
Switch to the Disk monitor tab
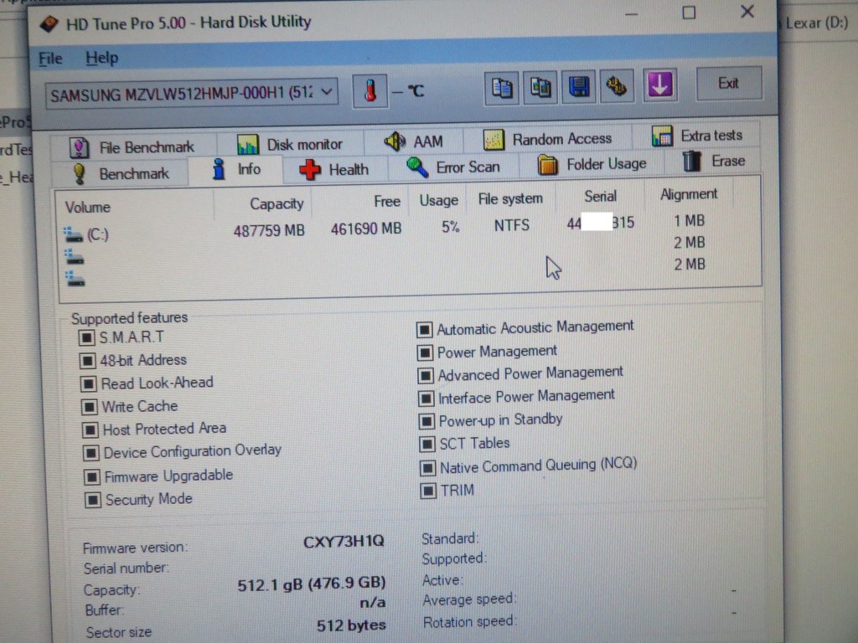click(x=290, y=144)
